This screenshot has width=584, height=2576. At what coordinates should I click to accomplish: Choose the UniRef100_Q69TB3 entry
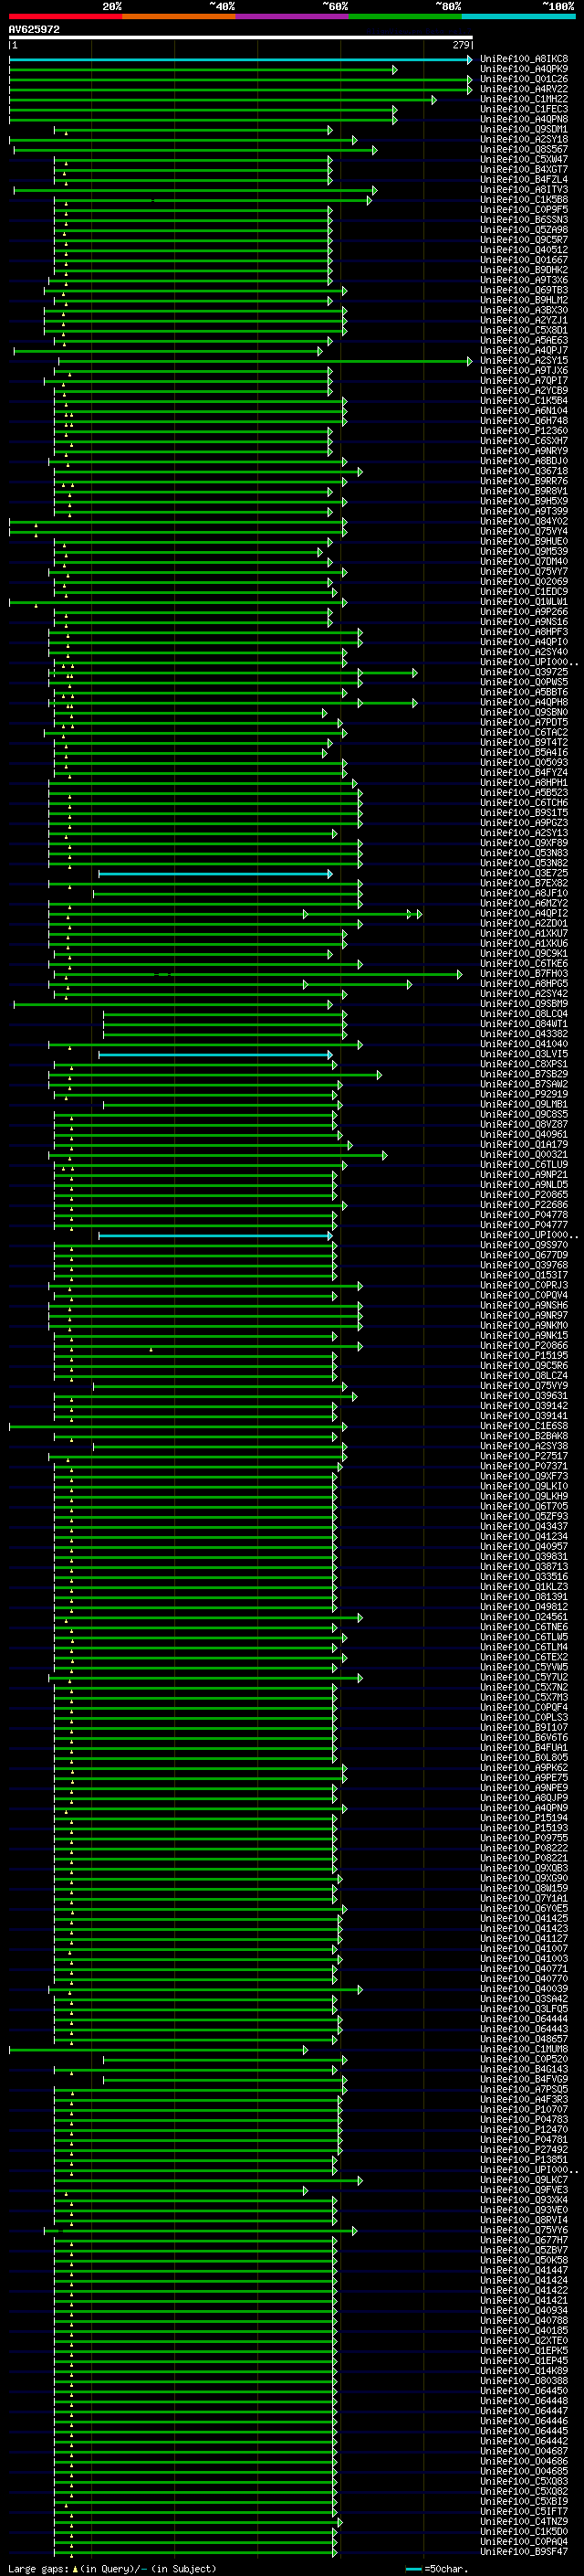[x=524, y=291]
